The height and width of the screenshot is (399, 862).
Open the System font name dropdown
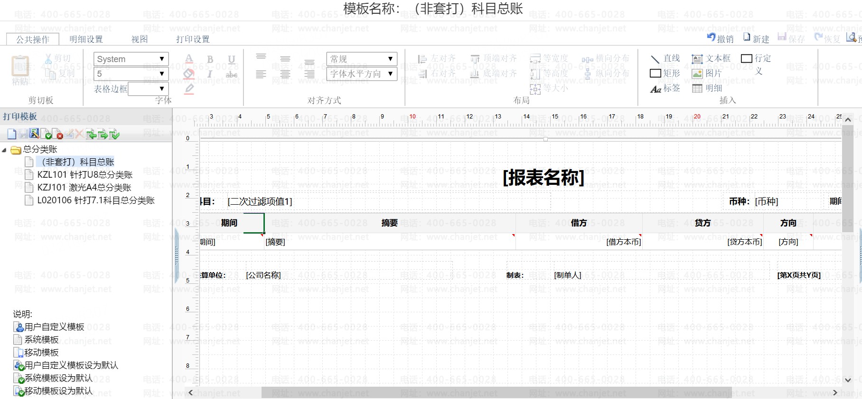(131, 59)
